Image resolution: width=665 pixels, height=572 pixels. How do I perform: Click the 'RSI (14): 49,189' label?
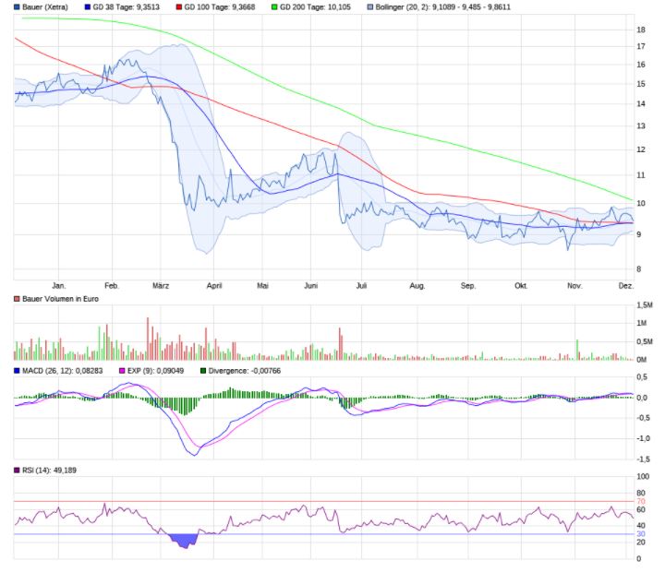pos(49,471)
